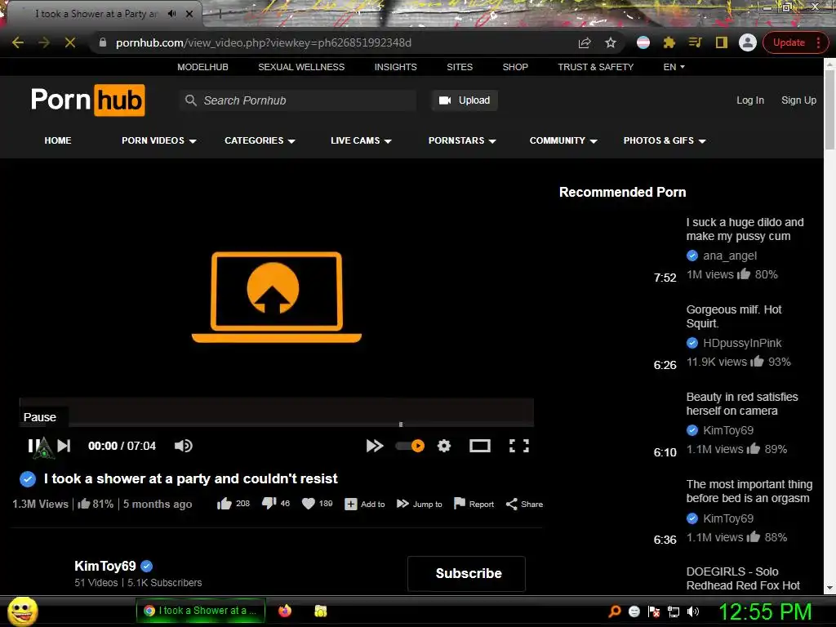The width and height of the screenshot is (836, 627).
Task: Open the HDpussyInPink uploader link
Action: tap(742, 343)
